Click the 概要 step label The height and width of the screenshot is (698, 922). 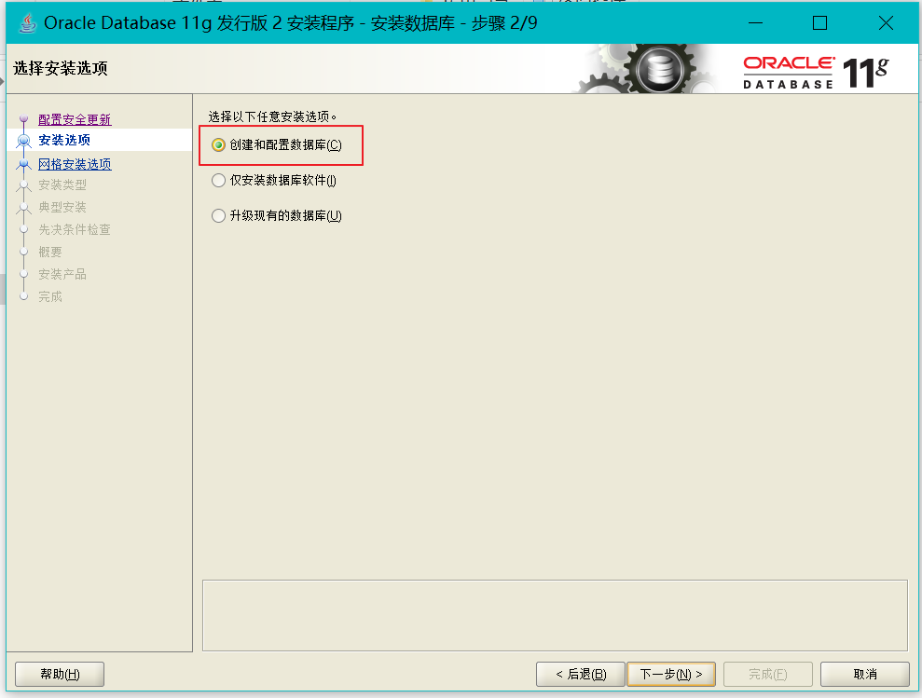pyautogui.click(x=50, y=252)
